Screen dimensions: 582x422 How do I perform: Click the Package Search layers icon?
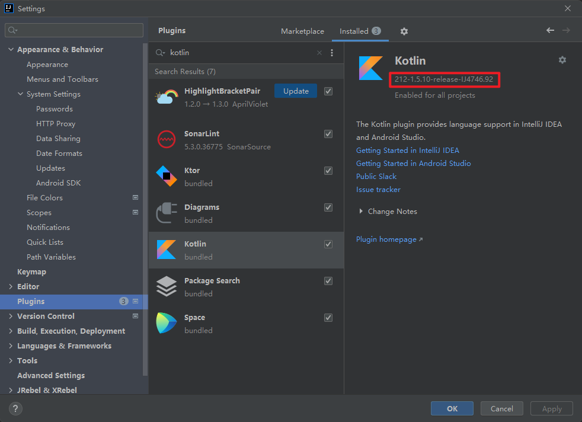tap(167, 286)
